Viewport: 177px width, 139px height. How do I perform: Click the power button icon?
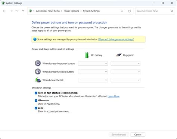[x=38, y=63]
